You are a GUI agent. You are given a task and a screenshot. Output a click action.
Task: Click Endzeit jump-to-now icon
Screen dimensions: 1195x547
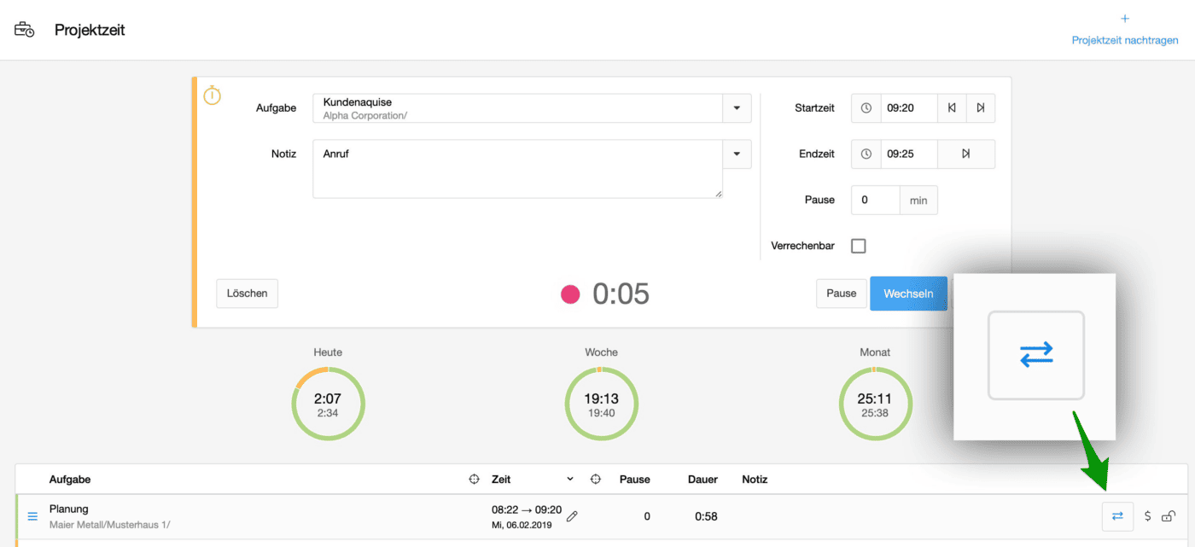click(x=966, y=154)
